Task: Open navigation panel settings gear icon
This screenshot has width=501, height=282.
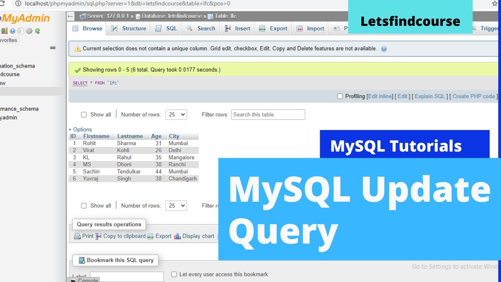Action: [29, 31]
